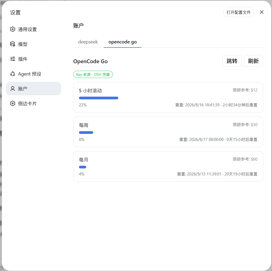Click the 每月 usage progress bar
The image size is (272, 271).
pyautogui.click(x=83, y=167)
